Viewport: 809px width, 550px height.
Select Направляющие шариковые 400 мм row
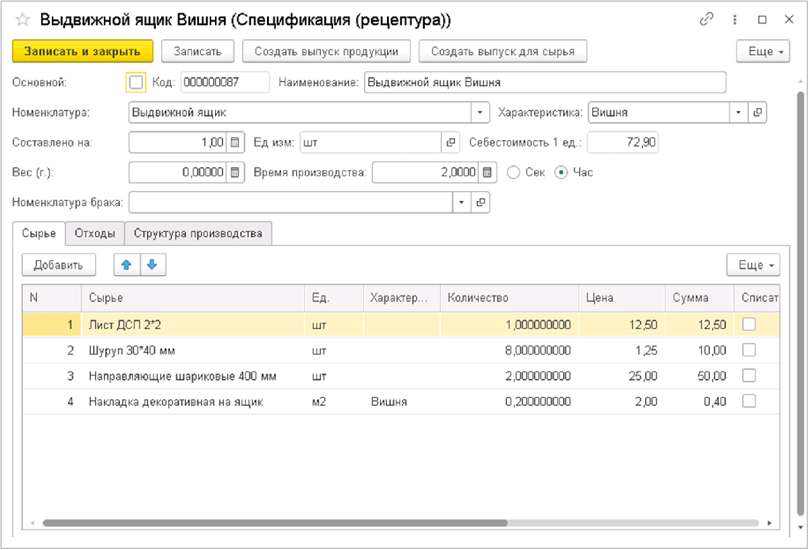click(x=401, y=375)
